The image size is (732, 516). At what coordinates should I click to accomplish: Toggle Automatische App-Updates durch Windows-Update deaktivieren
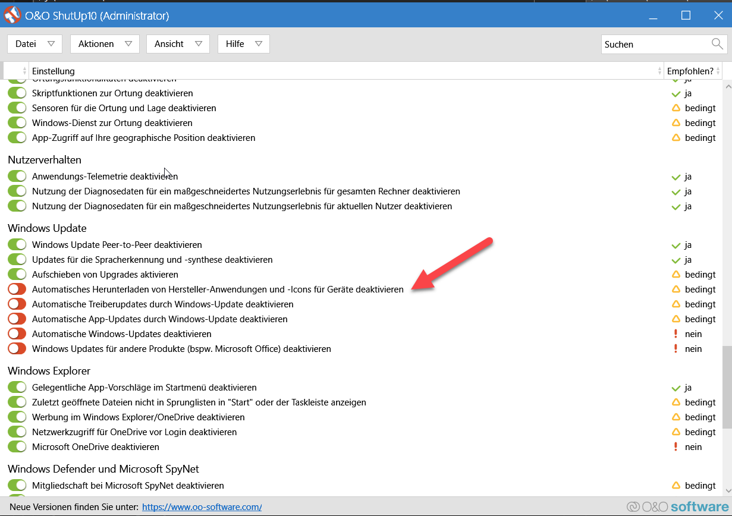pos(17,319)
